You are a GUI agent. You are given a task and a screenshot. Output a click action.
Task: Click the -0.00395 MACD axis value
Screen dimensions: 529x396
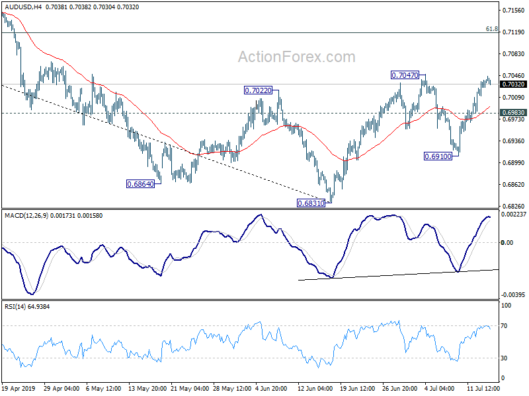click(x=514, y=294)
